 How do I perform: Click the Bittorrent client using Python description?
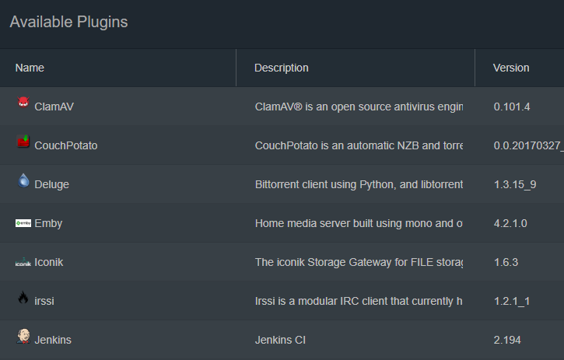point(359,184)
